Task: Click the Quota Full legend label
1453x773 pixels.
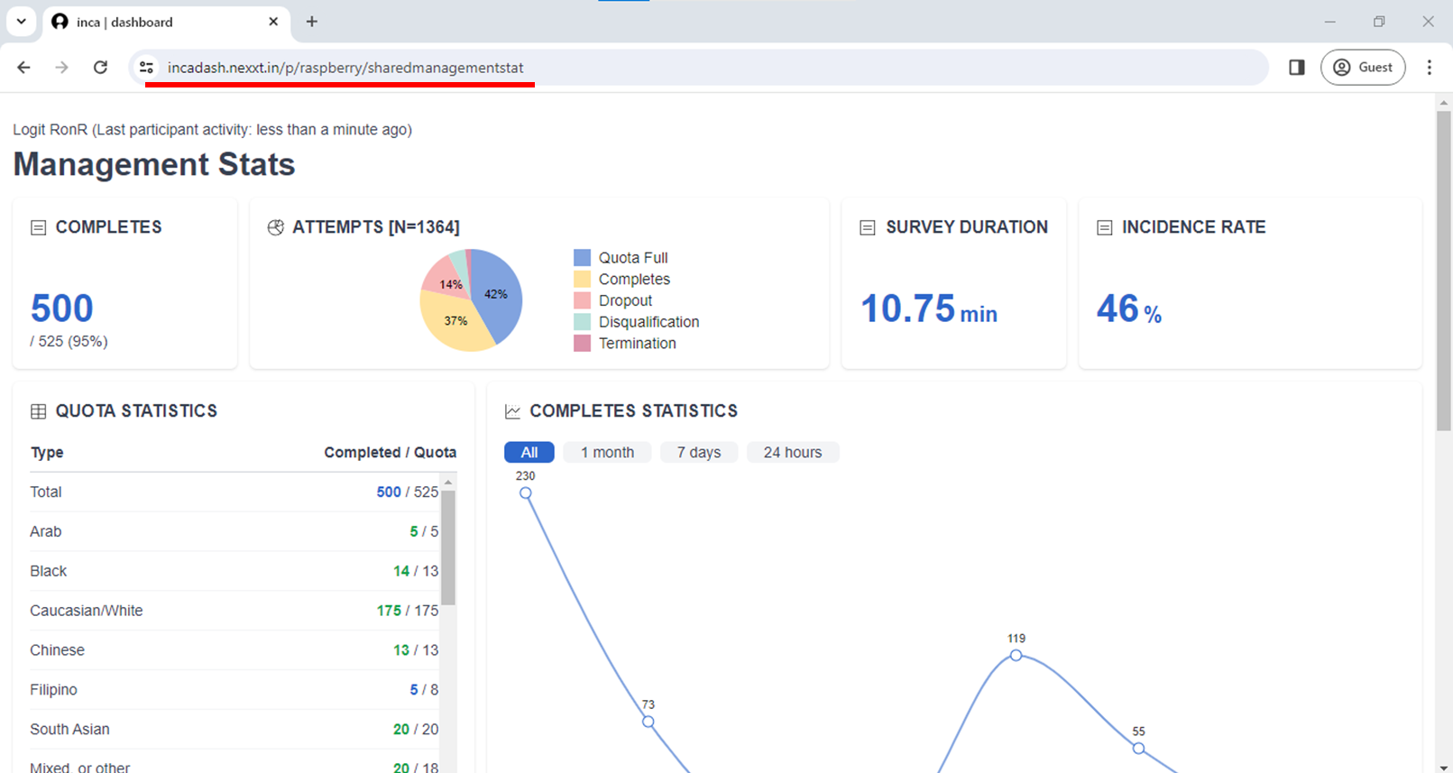Action: [633, 258]
